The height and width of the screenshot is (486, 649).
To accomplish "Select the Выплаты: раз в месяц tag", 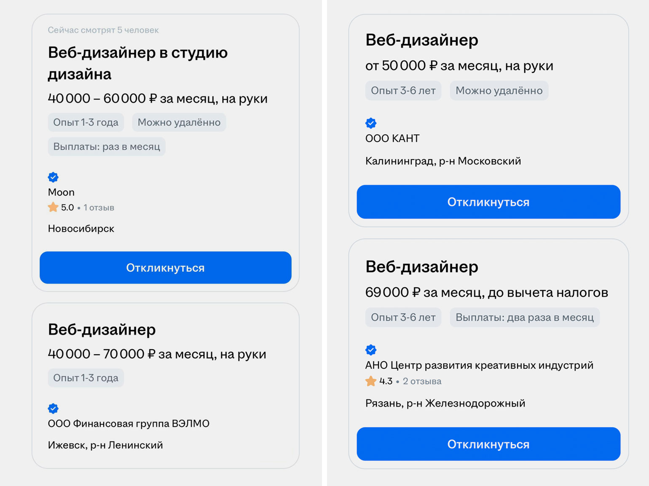I will click(x=106, y=146).
